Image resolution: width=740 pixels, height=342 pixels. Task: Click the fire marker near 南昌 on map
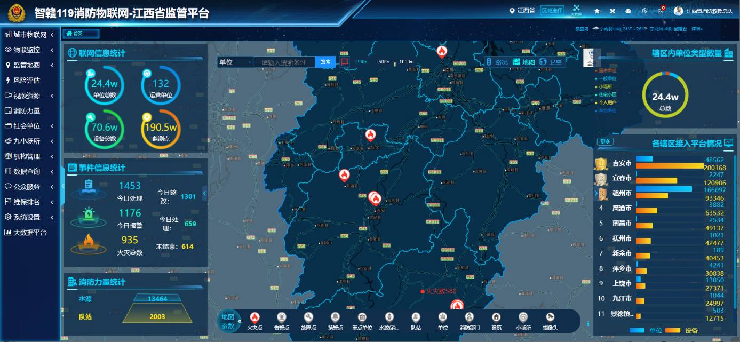[442, 51]
